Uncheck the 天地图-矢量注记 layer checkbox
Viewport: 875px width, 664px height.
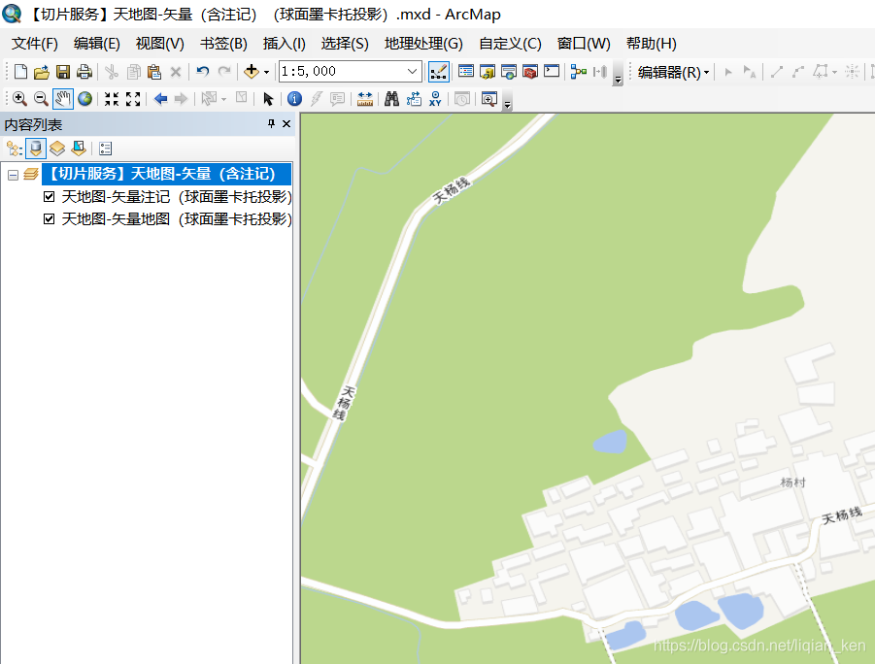(50, 196)
